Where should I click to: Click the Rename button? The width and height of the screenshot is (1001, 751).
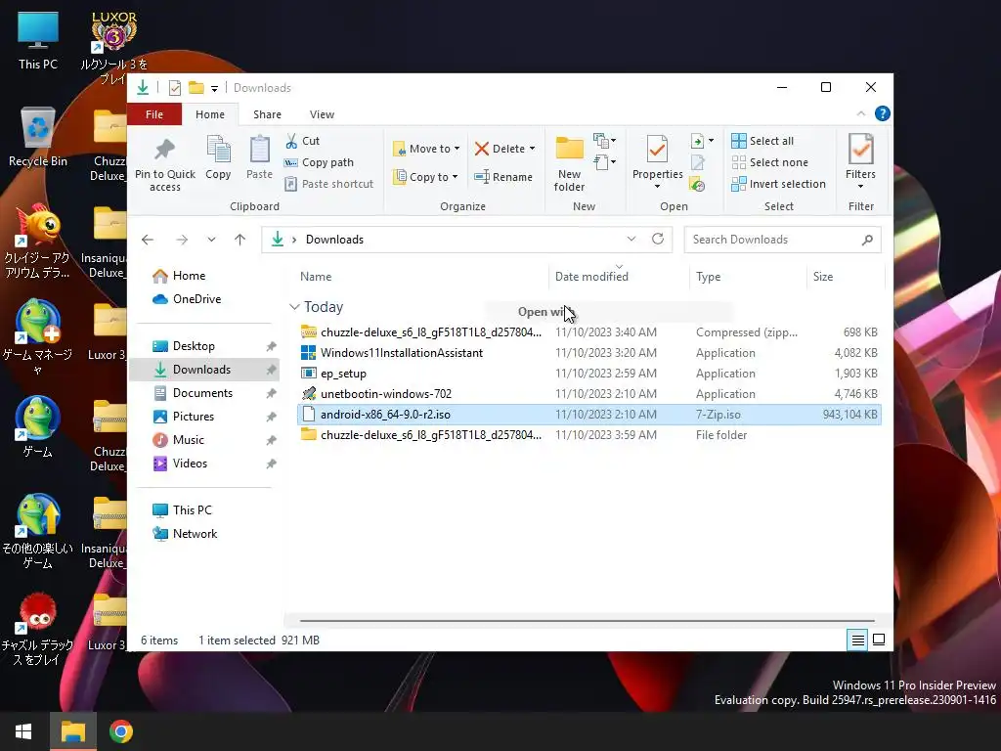503,177
